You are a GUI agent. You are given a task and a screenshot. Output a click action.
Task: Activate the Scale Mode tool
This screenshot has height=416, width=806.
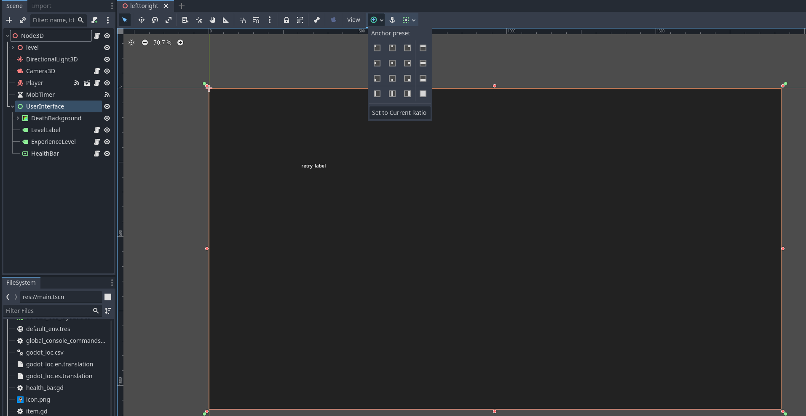tap(169, 20)
